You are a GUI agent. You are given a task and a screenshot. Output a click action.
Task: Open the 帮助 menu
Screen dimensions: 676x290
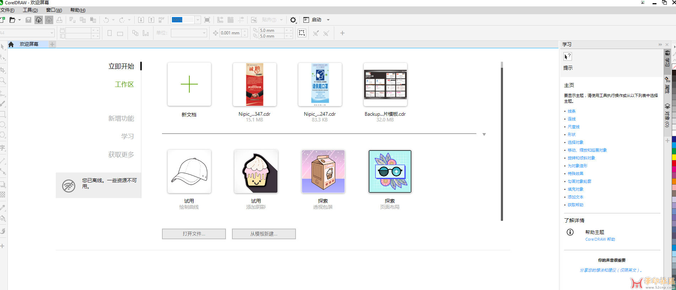tap(78, 10)
